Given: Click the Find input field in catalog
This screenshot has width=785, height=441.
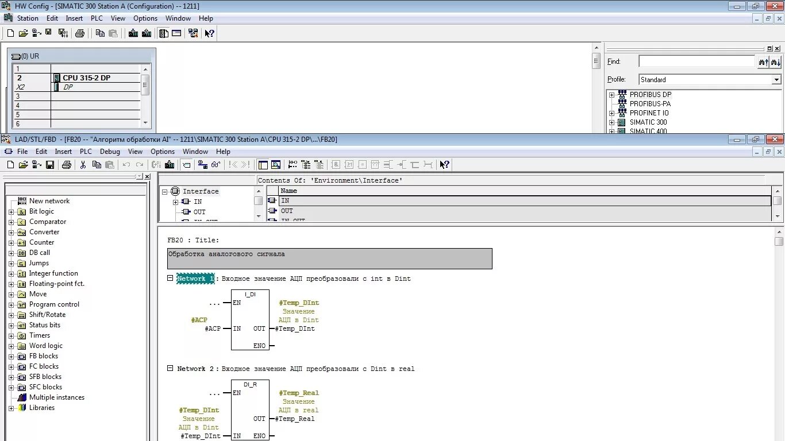Looking at the screenshot, I should [x=697, y=61].
